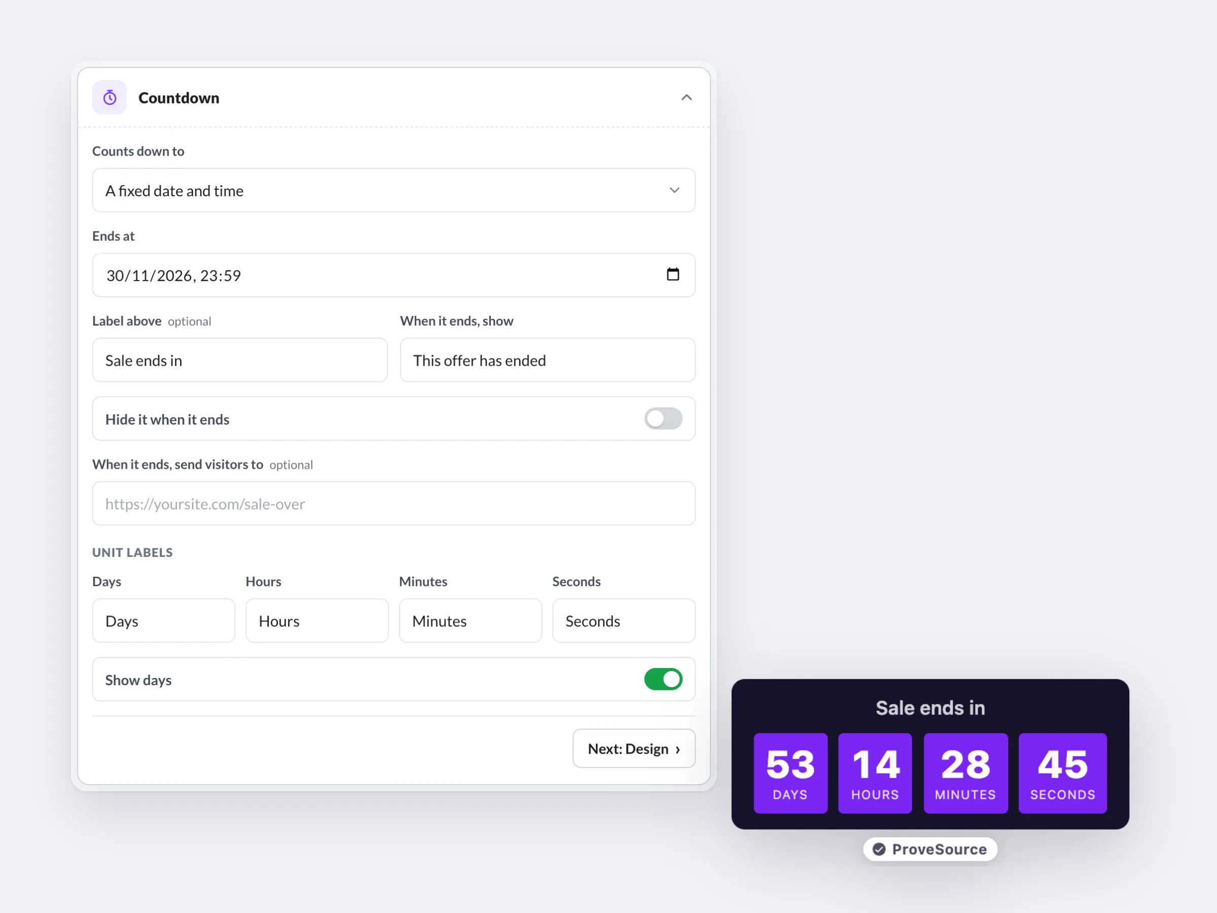Viewport: 1217px width, 913px height.
Task: Toggle Hide it when it ends
Action: pos(663,419)
